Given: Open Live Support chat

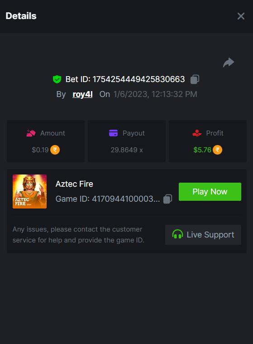Looking at the screenshot, I should point(203,235).
